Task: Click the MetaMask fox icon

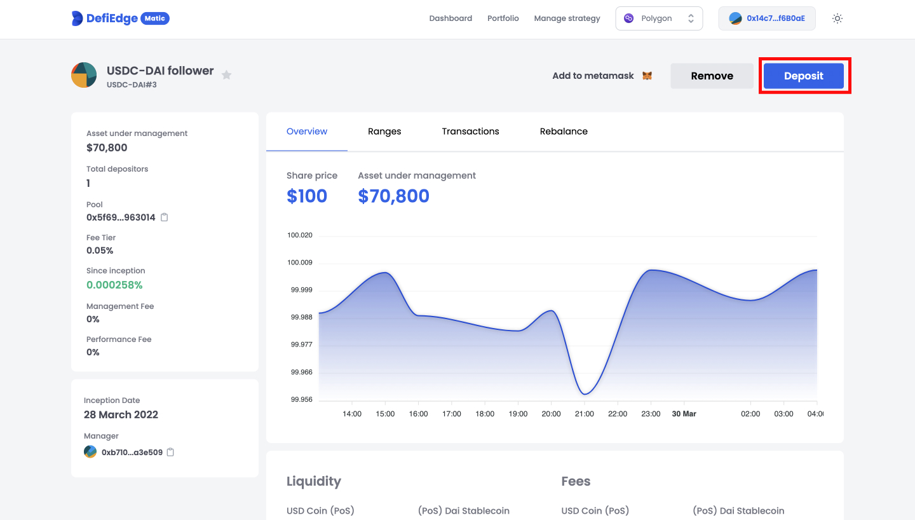Action: tap(647, 76)
